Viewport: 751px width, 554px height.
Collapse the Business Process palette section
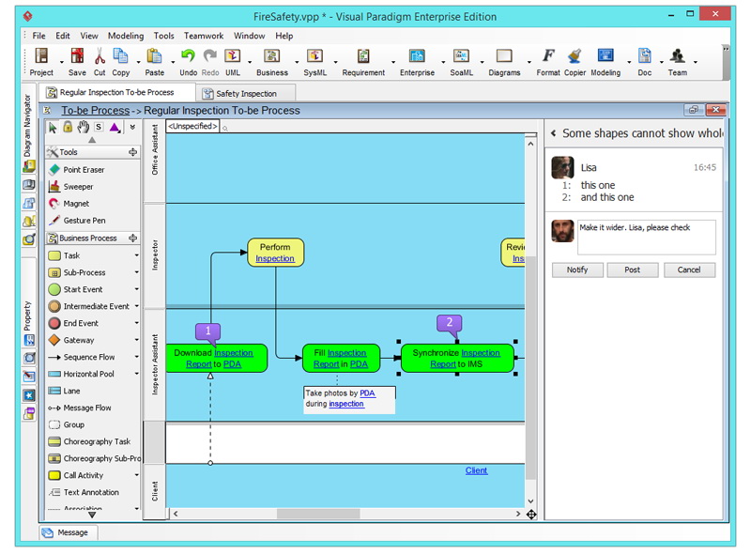tap(132, 238)
